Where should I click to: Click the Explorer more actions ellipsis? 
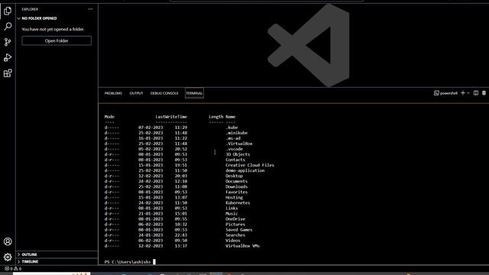pos(90,9)
